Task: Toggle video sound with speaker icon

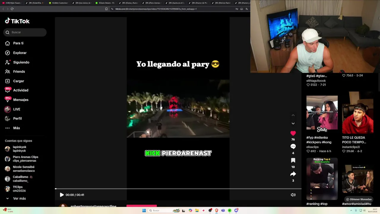Action: pyautogui.click(x=293, y=195)
